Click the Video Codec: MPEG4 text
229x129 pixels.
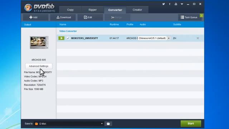coord(35,76)
